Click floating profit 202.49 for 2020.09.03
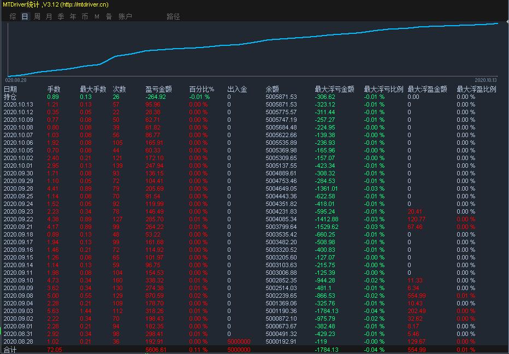Image resolution: width=509 pixels, height=354 pixels. coord(417,311)
